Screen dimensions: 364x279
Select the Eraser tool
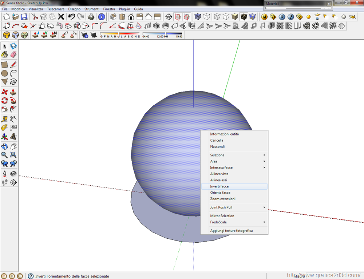13,54
